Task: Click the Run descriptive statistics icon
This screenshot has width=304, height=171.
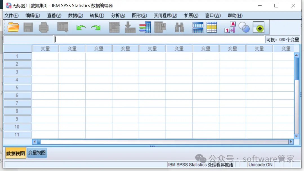Action: [x=160, y=27]
